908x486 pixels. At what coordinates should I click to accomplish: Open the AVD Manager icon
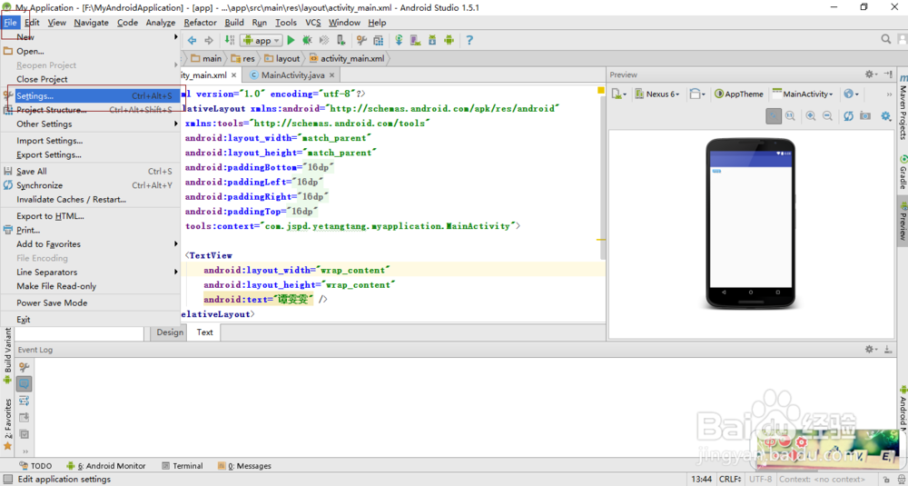tap(415, 41)
